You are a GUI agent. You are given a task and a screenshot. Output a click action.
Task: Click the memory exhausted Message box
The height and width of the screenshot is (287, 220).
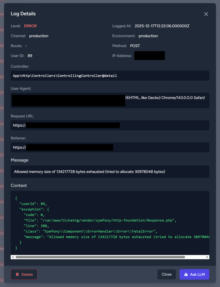(110, 172)
